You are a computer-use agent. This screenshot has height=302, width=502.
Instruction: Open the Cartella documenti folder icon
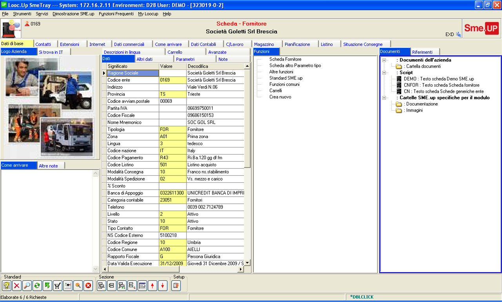(399, 66)
